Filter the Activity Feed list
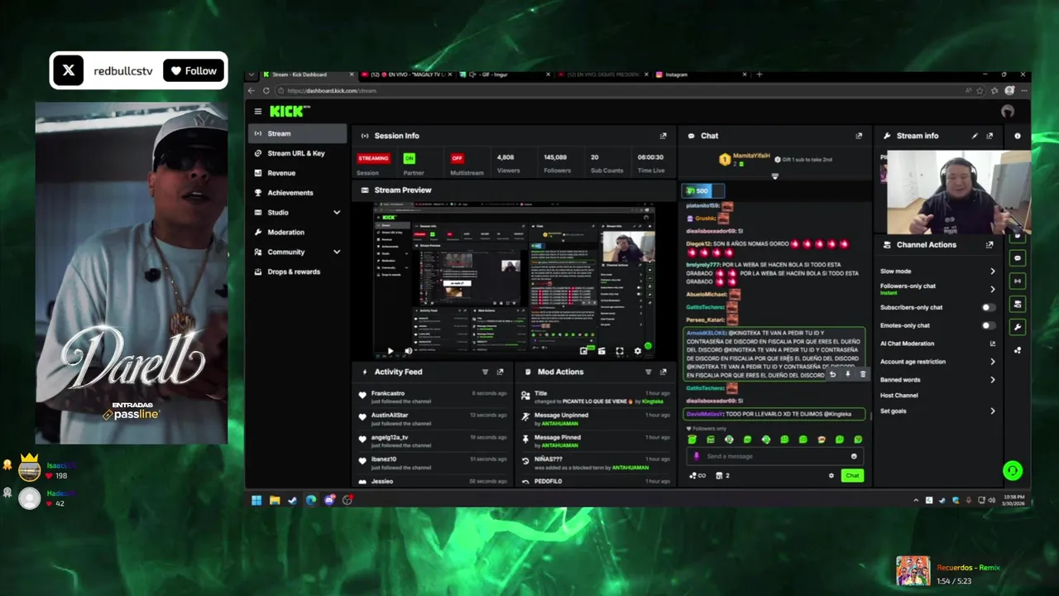The height and width of the screenshot is (596, 1059). (485, 372)
